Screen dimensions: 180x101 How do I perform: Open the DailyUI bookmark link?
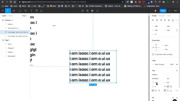pyautogui.click(x=113, y=6)
